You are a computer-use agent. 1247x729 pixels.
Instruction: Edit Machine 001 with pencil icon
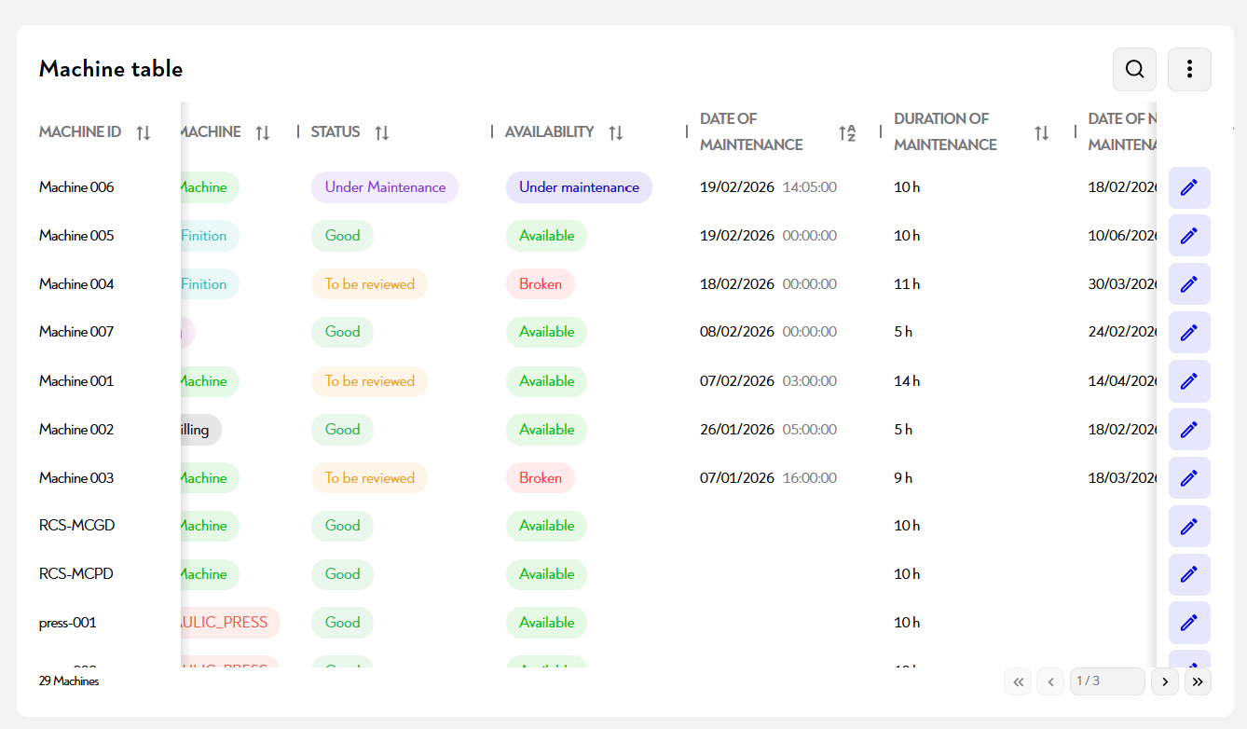tap(1189, 381)
